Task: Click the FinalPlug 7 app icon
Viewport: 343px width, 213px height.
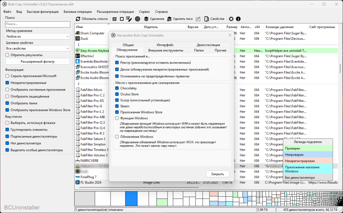Action: pyautogui.click(x=77, y=177)
